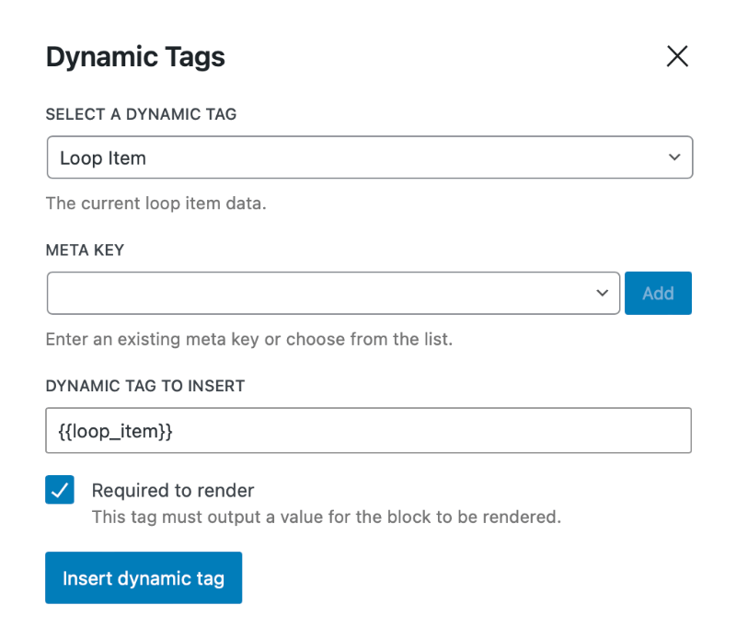The height and width of the screenshot is (640, 736).
Task: Focus the empty Meta Key combo box
Action: point(333,293)
